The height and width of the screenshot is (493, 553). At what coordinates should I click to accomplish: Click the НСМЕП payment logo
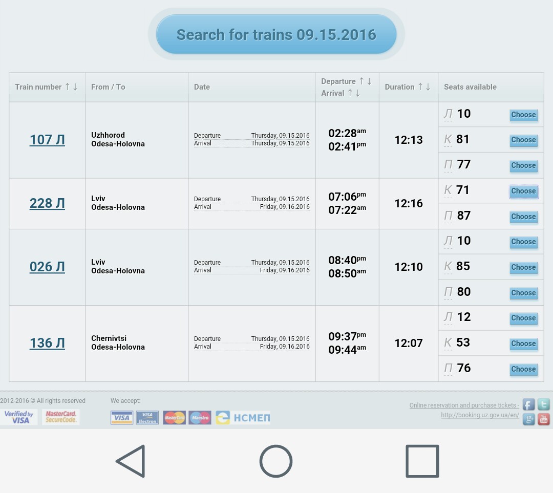point(243,418)
